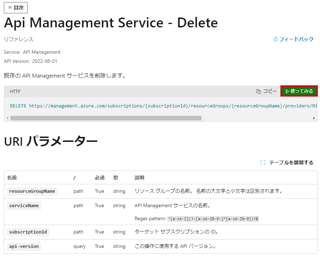Image resolution: width=320 pixels, height=257 pixels.
Task: Open the 目次 table of contents button
Action: pyautogui.click(x=16, y=8)
